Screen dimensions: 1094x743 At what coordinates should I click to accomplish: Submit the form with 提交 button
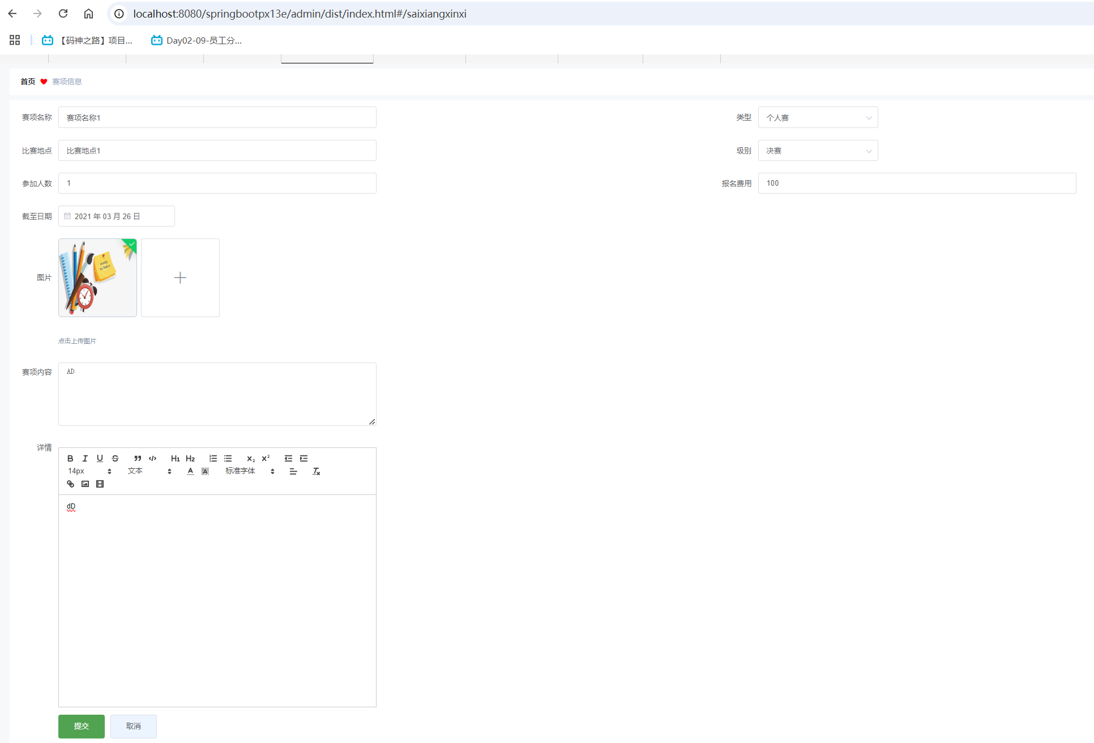pos(82,726)
